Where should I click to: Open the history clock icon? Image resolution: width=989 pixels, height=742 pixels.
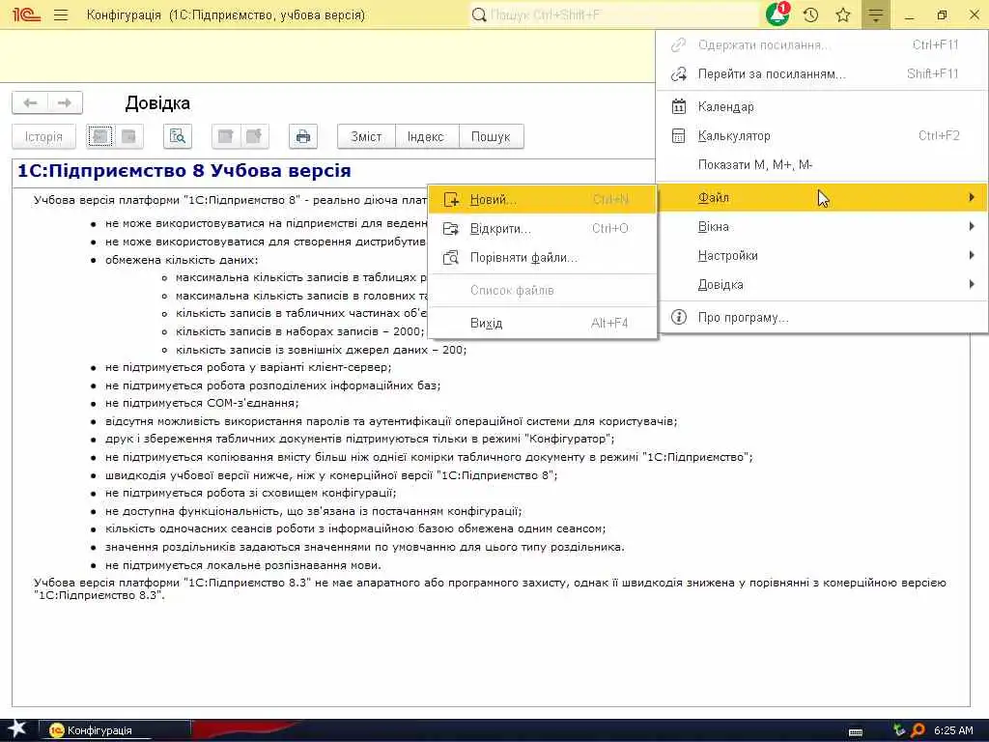click(810, 14)
